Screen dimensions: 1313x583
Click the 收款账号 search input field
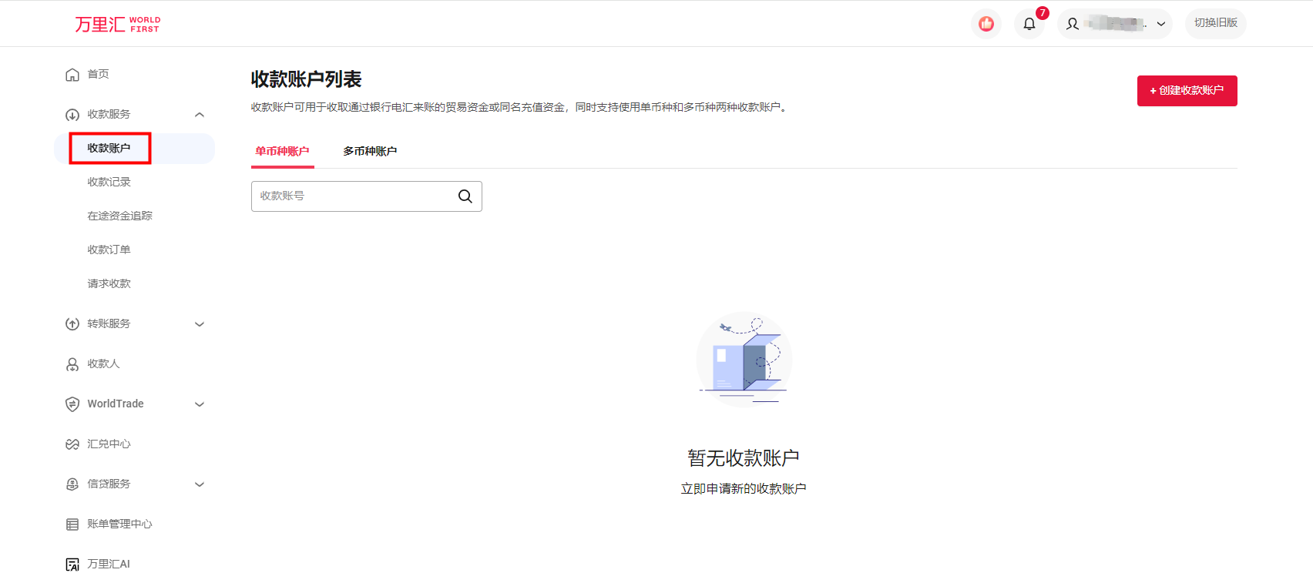point(354,196)
